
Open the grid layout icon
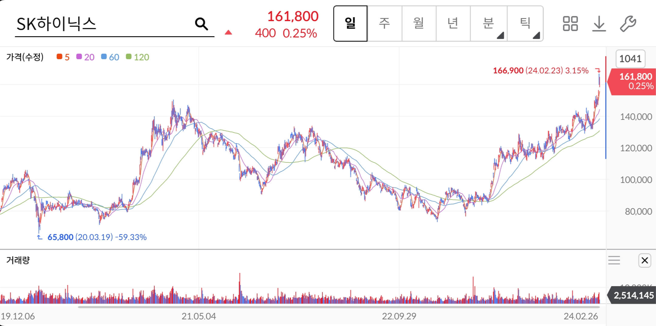570,24
